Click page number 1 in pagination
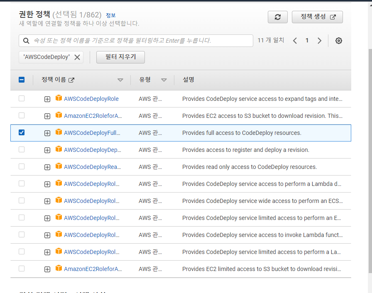372x293 pixels. [307, 41]
